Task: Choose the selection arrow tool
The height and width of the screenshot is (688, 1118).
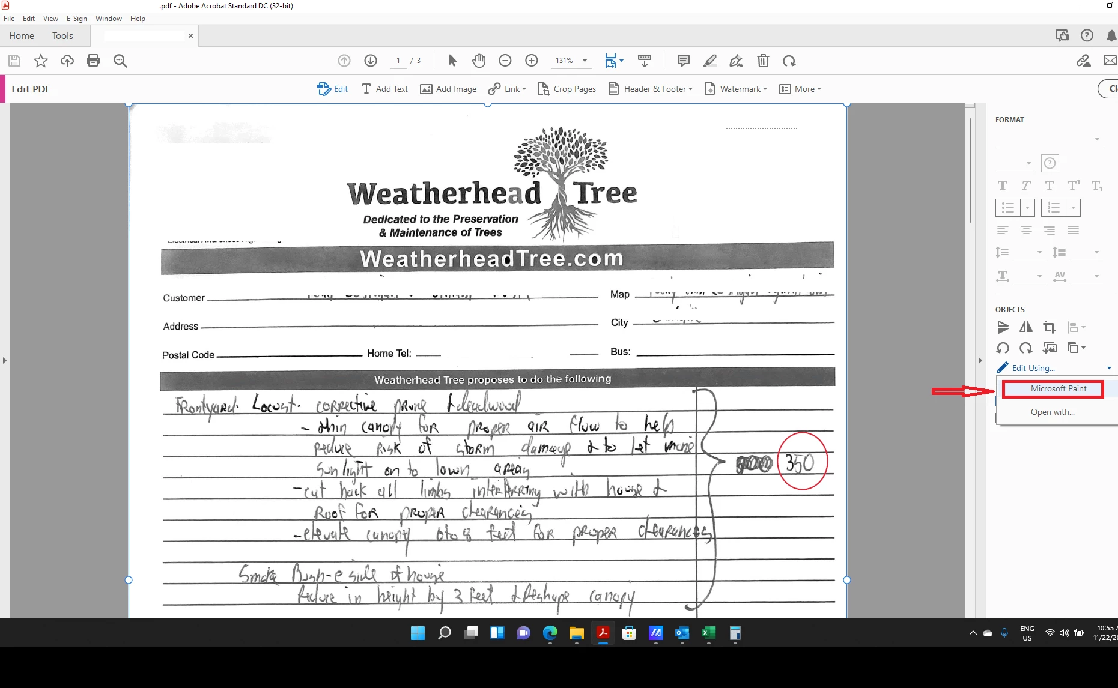Action: [x=452, y=61]
